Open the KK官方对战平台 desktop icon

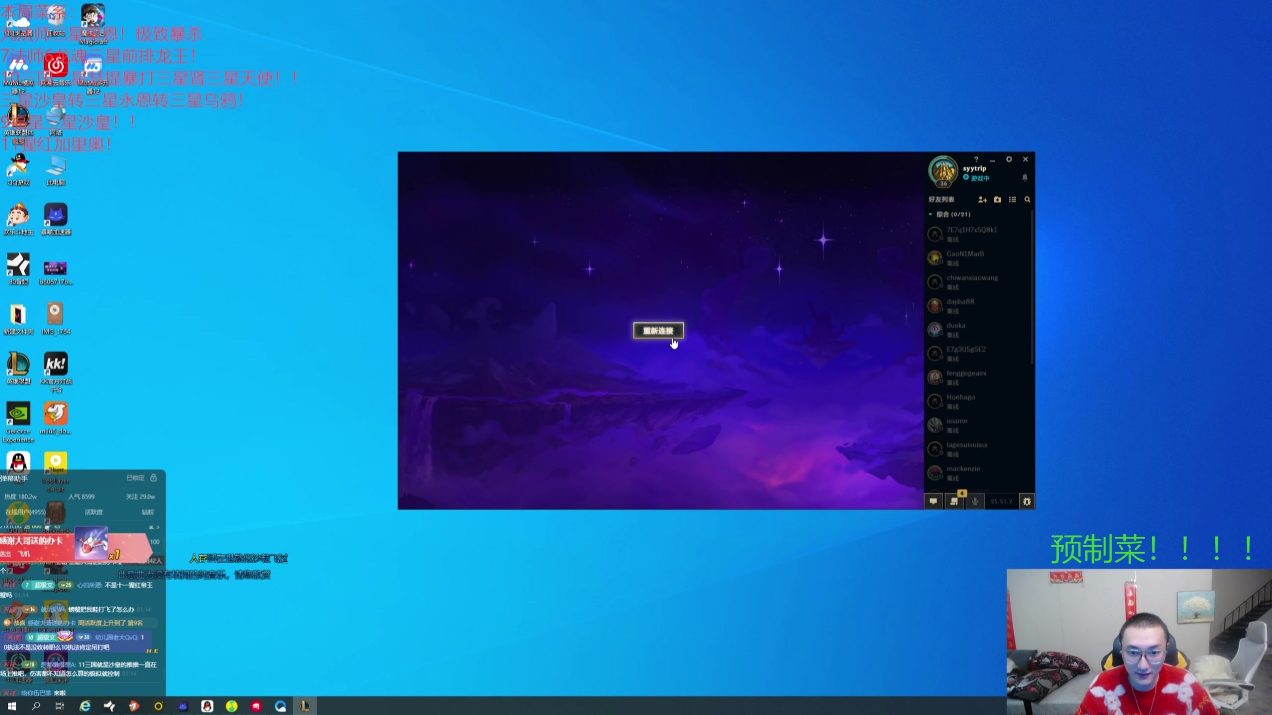(x=56, y=372)
